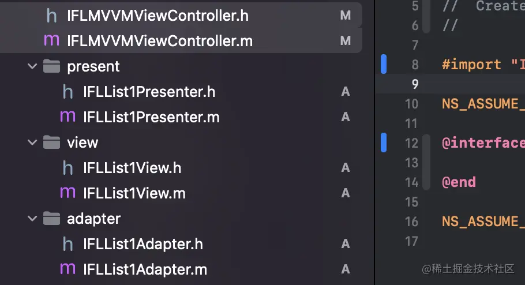
Task: Click the adapter folder icon
Action: (52, 219)
